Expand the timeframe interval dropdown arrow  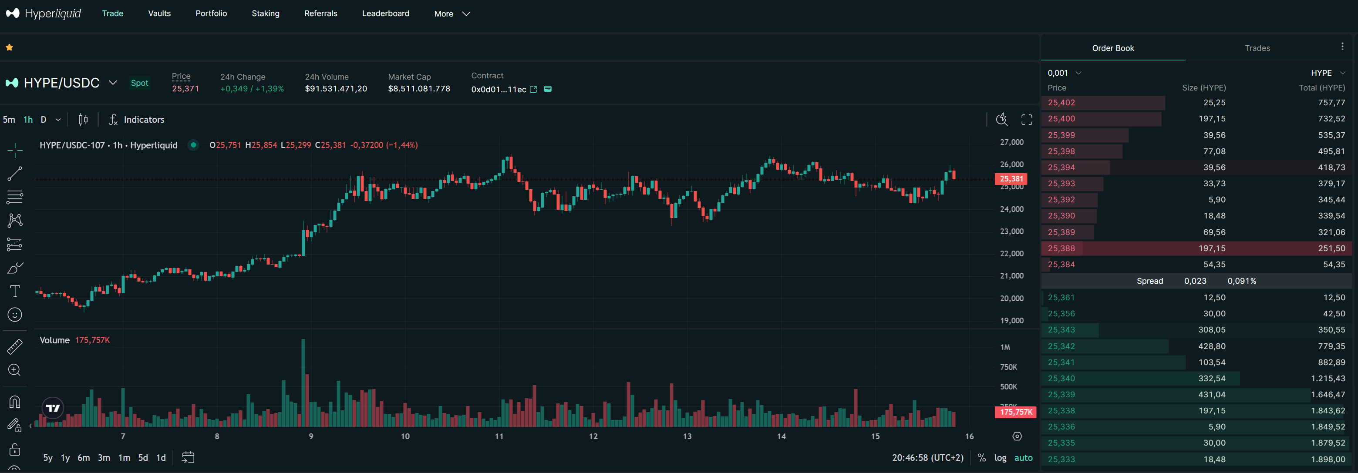pos(58,120)
